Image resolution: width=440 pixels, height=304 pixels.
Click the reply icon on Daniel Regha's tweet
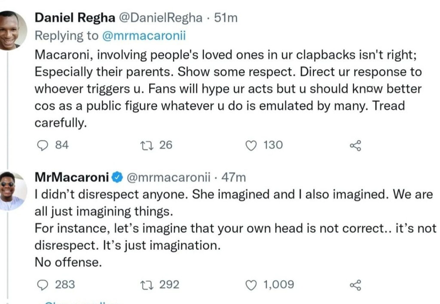pyautogui.click(x=43, y=145)
